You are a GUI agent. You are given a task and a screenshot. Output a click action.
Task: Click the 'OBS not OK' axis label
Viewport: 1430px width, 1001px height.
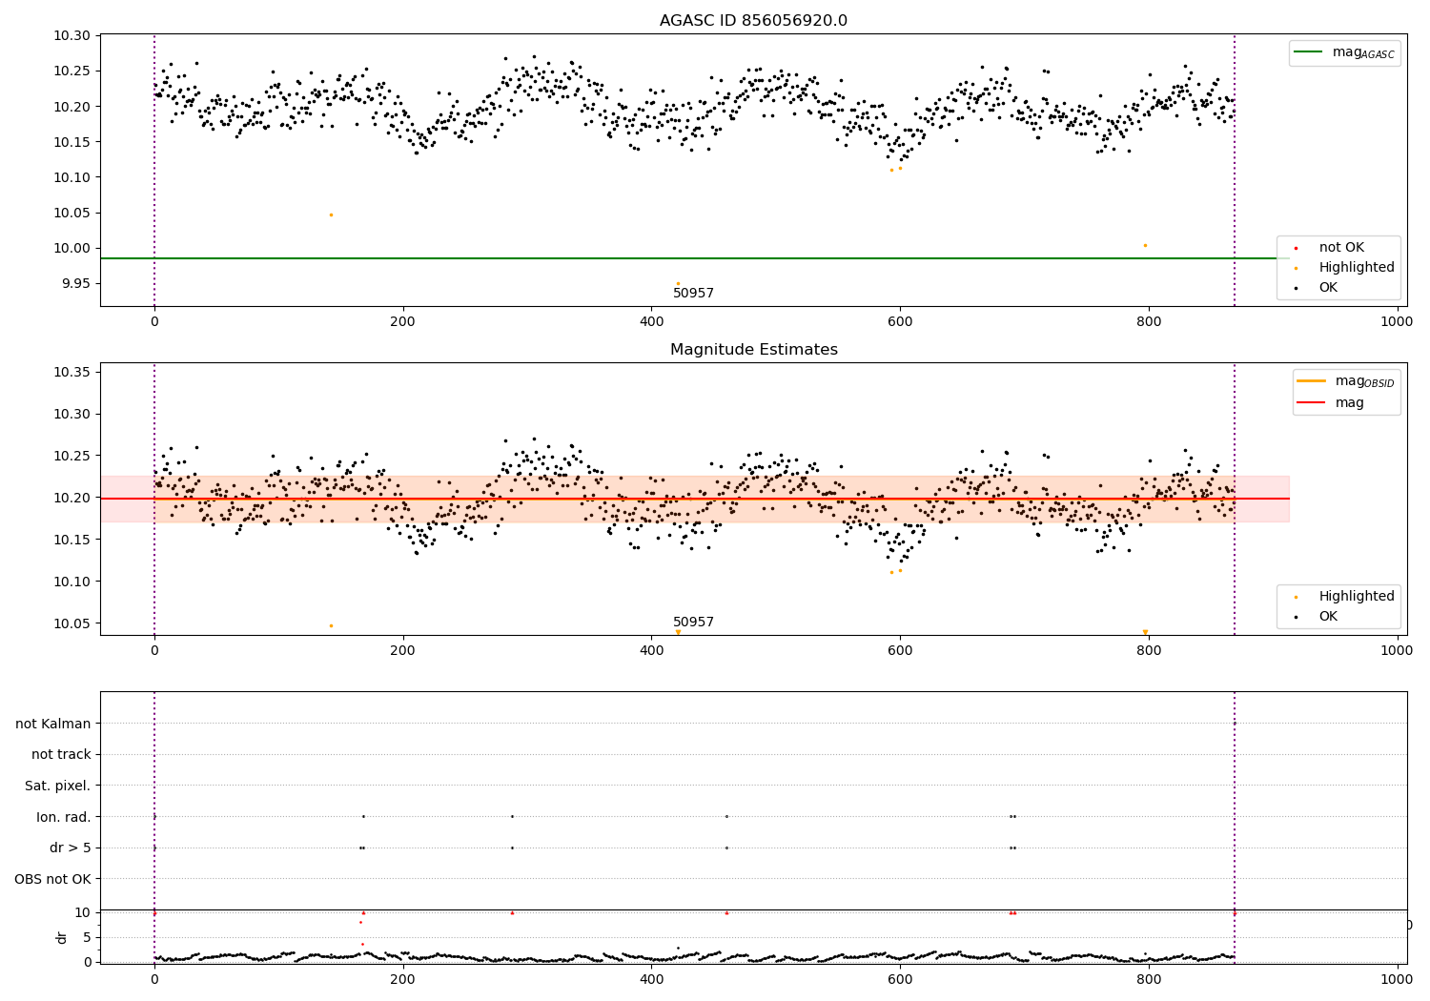coord(53,879)
